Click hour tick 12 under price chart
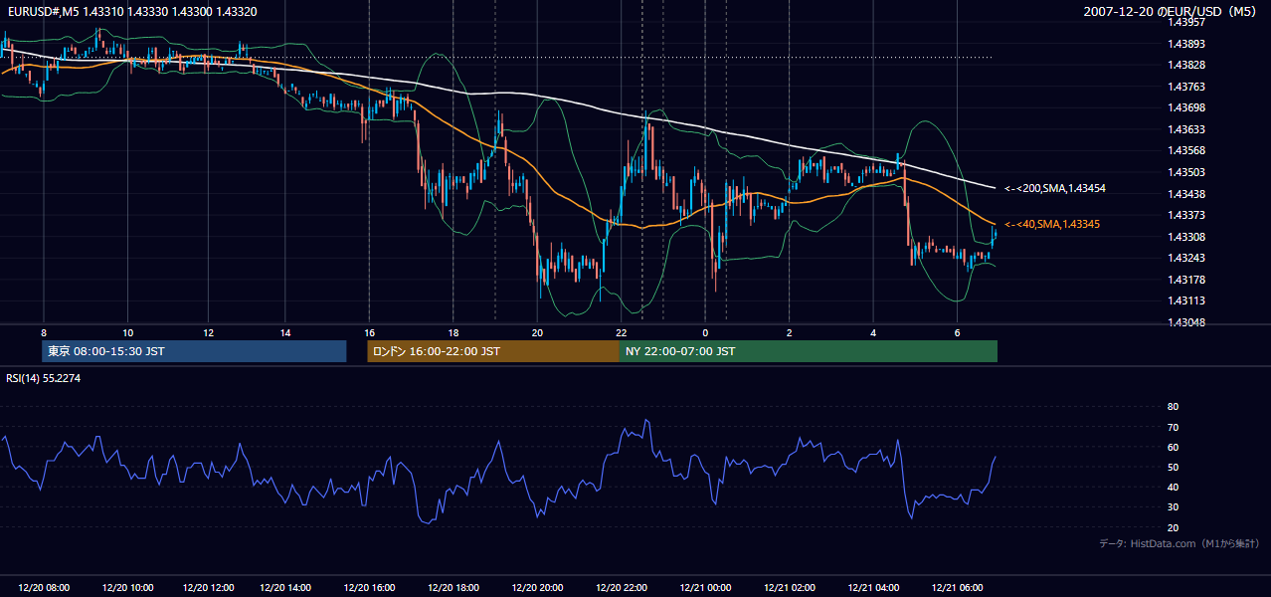This screenshot has width=1271, height=597. [x=208, y=332]
